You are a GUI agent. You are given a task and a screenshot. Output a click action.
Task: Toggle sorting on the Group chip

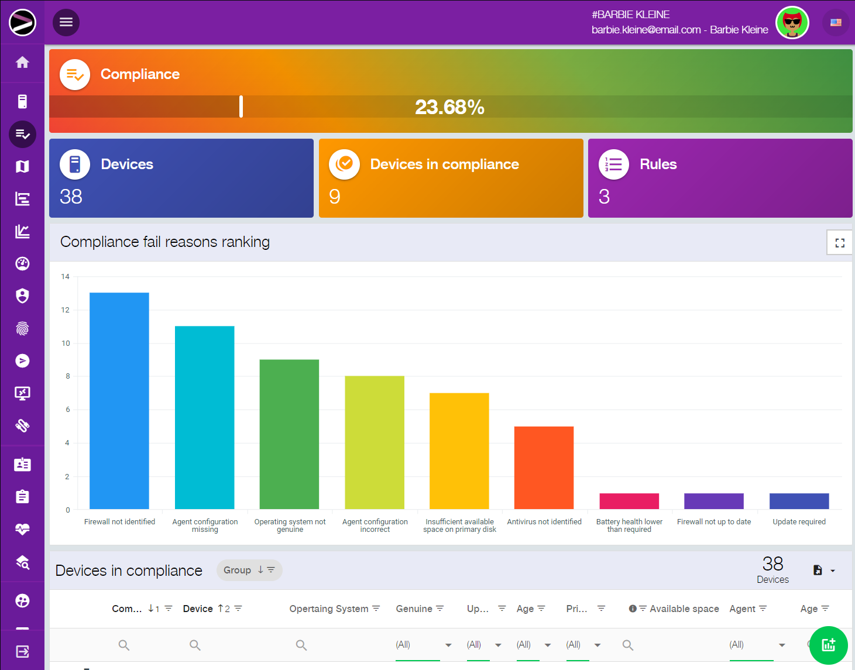pos(249,570)
